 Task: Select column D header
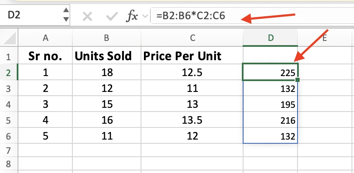270,38
